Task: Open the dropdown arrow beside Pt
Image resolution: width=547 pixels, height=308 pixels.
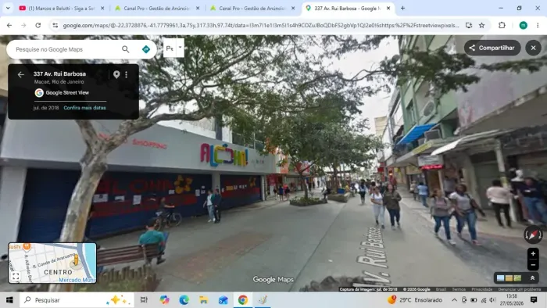Action: [180, 48]
